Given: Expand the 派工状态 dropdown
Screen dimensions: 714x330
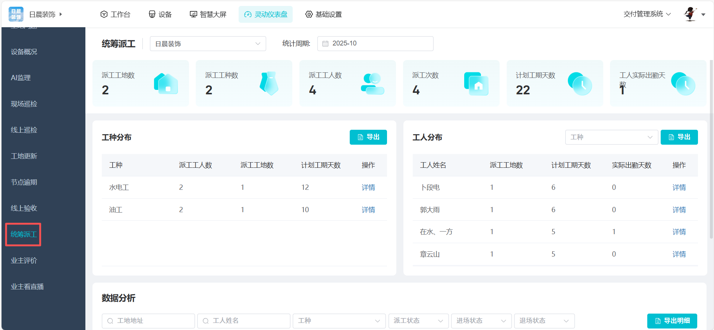Looking at the screenshot, I should click(x=418, y=321).
